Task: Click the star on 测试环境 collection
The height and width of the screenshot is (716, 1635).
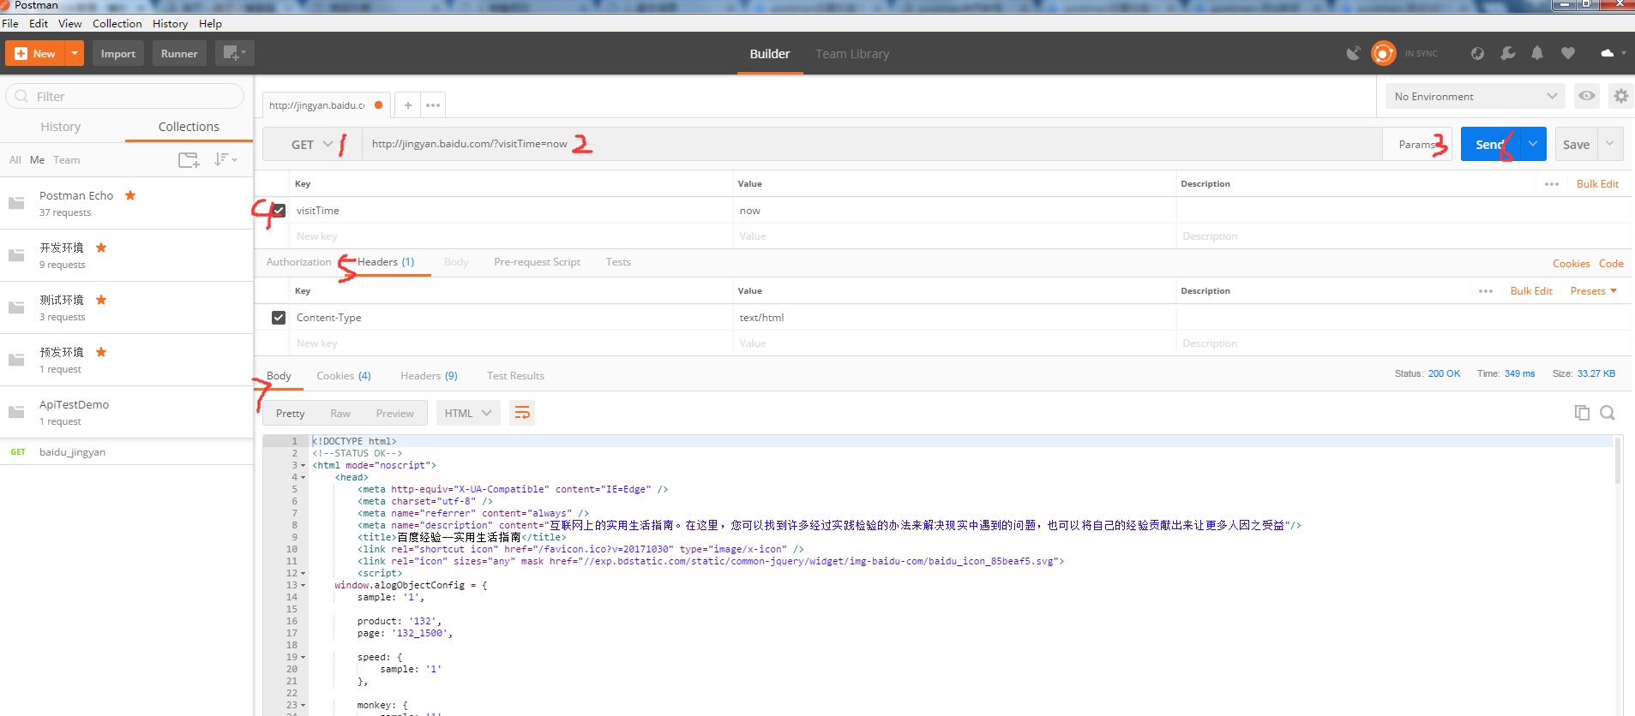Action: coord(101,300)
